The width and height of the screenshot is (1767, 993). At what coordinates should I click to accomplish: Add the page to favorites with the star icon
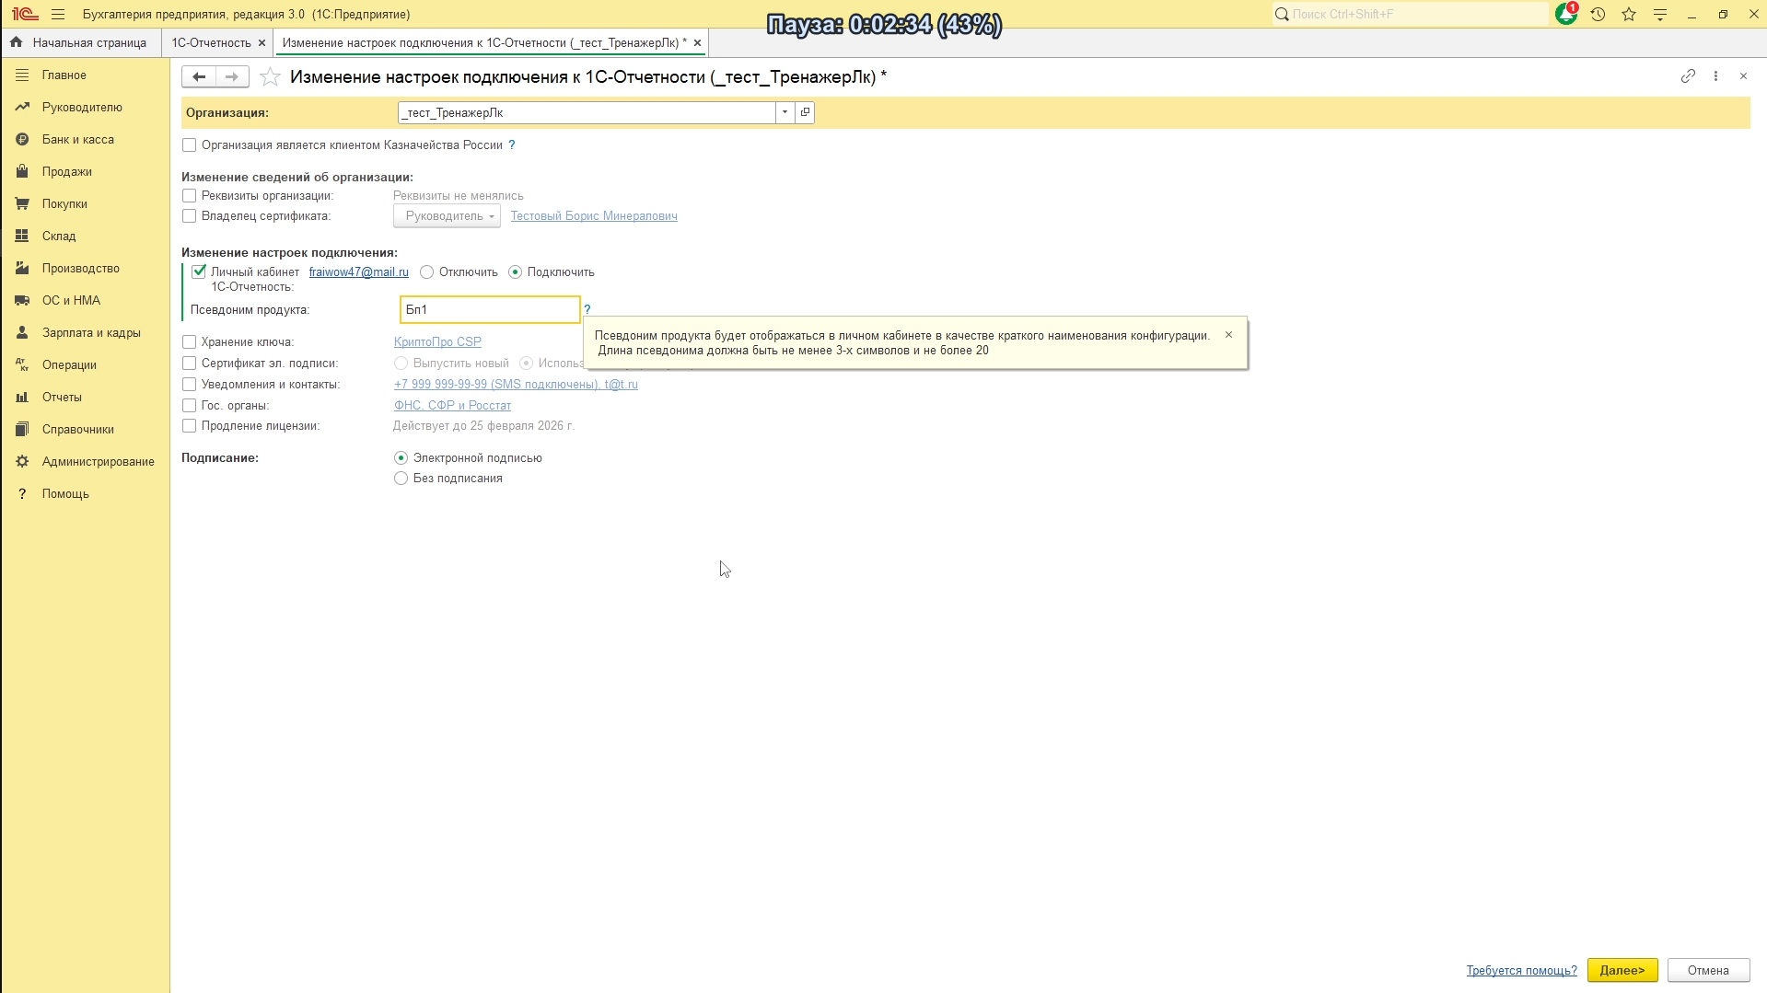pyautogui.click(x=270, y=77)
